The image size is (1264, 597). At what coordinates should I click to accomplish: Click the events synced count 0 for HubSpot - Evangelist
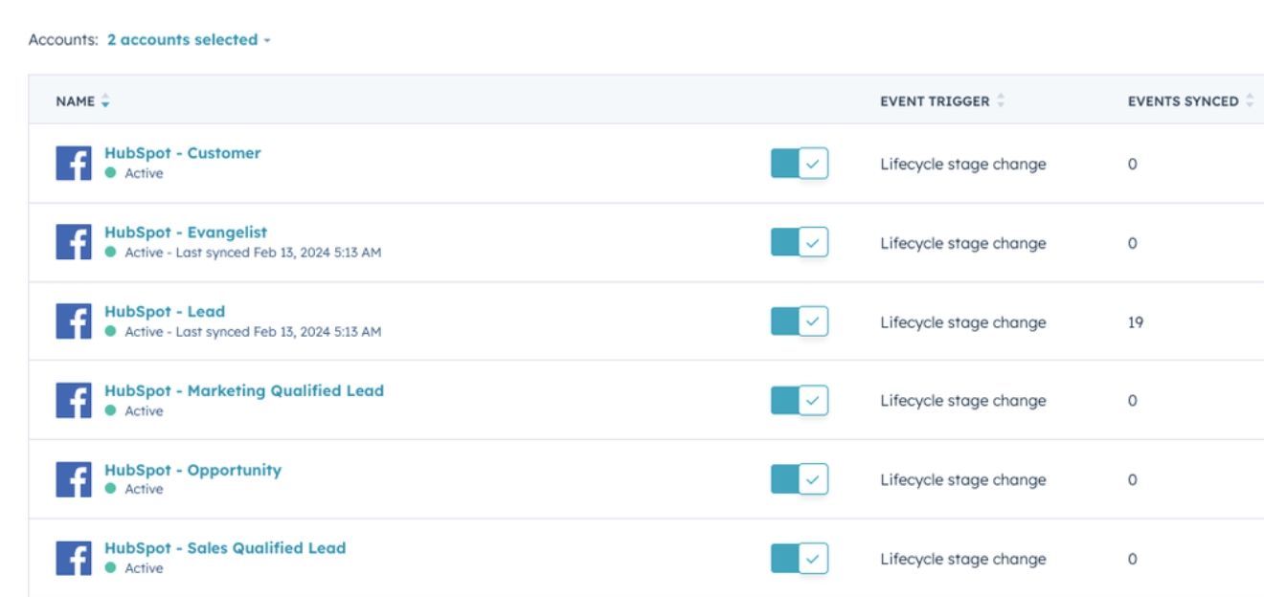1132,244
